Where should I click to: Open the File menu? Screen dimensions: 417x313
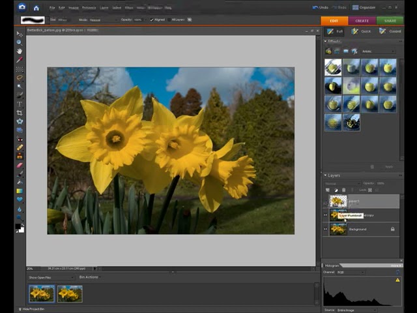pos(52,8)
